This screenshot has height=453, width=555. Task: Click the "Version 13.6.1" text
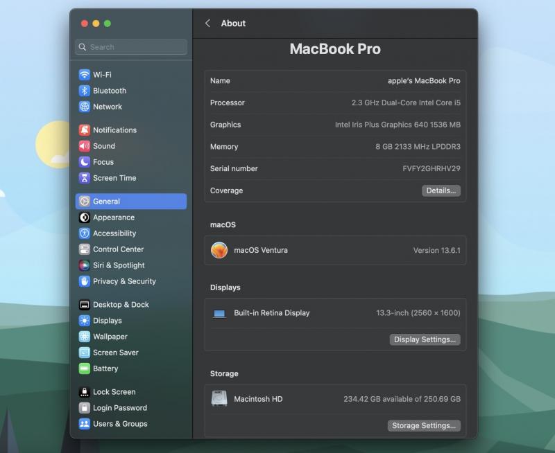pos(437,251)
